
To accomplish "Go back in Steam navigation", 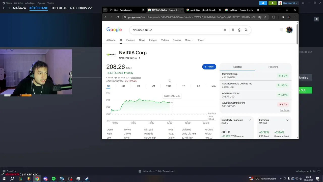I will pyautogui.click(x=4, y=8).
